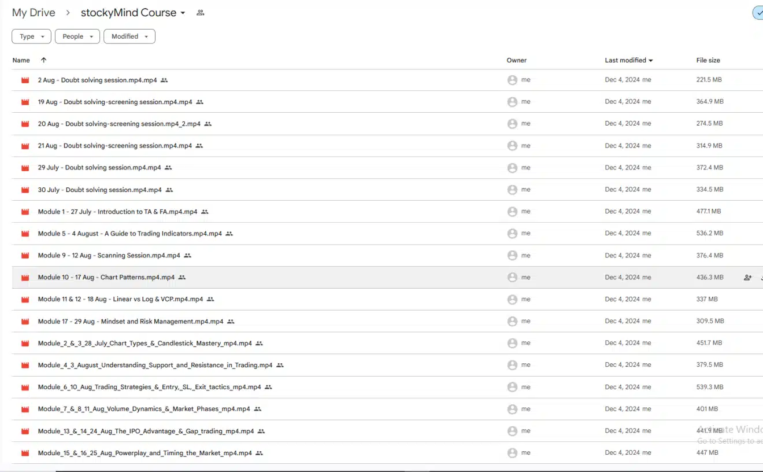This screenshot has width=763, height=472.
Task: Click file size 539.3 MB
Action: click(x=710, y=387)
